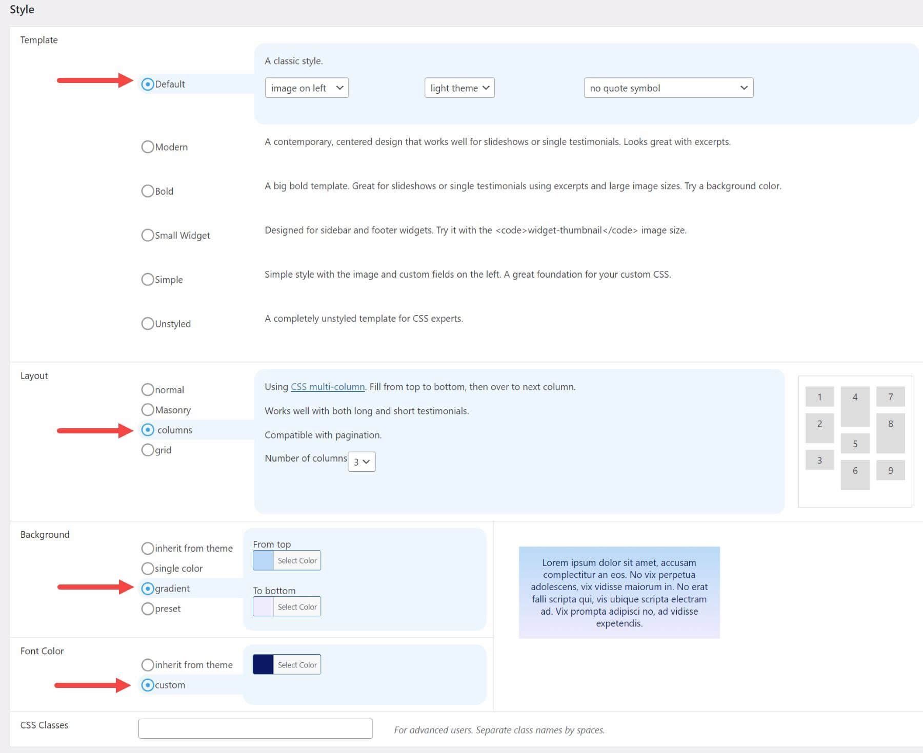923x753 pixels.
Task: Click the CSS Classes input field
Action: pyautogui.click(x=255, y=728)
